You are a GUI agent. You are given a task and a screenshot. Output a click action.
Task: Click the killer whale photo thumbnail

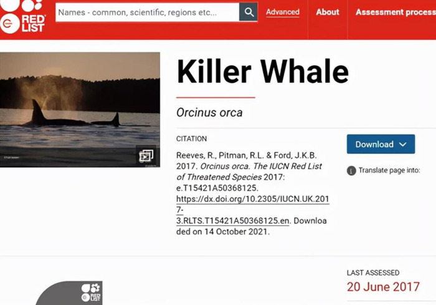click(80, 110)
